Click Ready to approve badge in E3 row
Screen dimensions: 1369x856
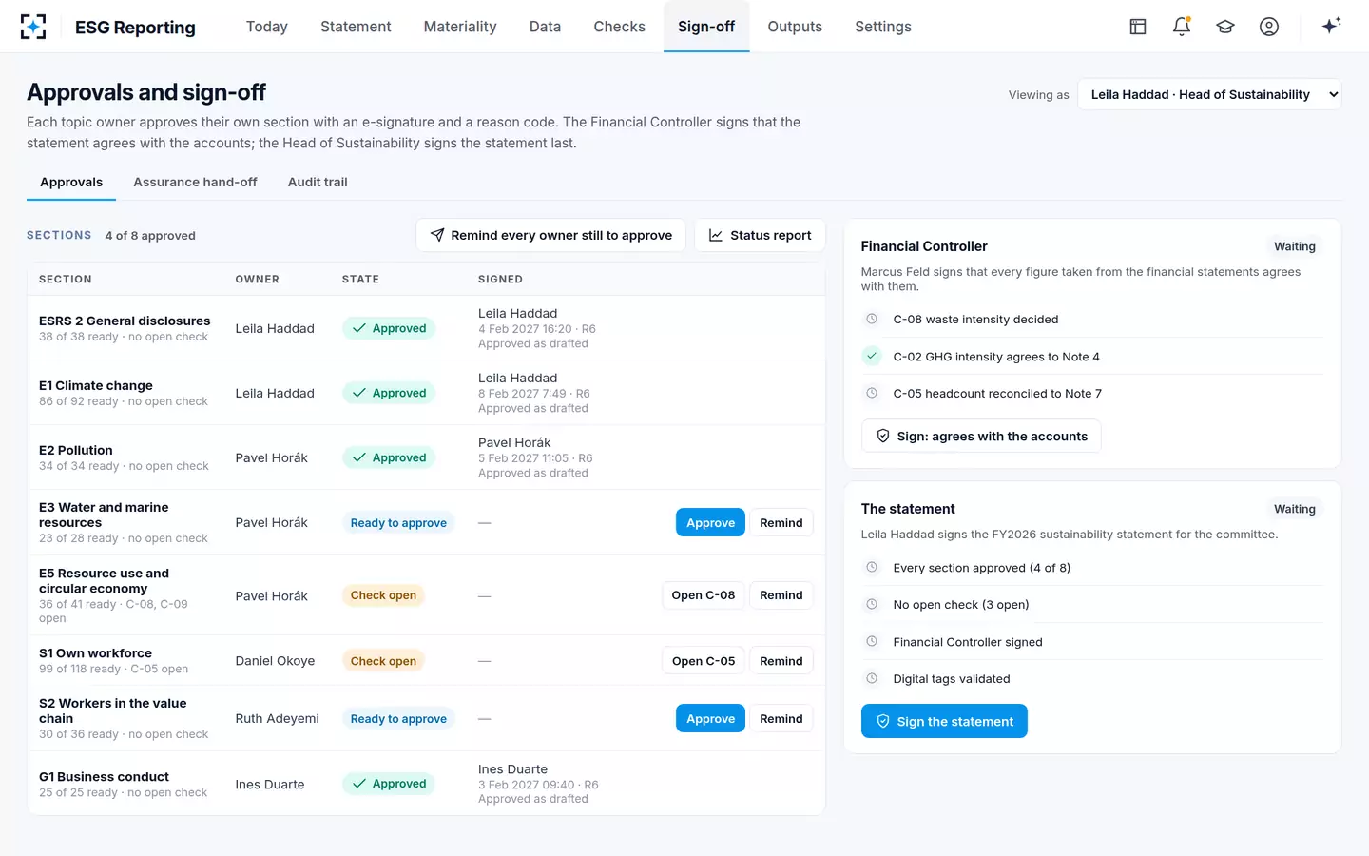(398, 522)
